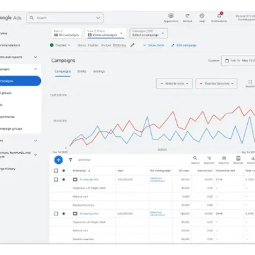Viewport: 255px width, 255px height.
Task: Click the Add filter field
Action: [84, 160]
